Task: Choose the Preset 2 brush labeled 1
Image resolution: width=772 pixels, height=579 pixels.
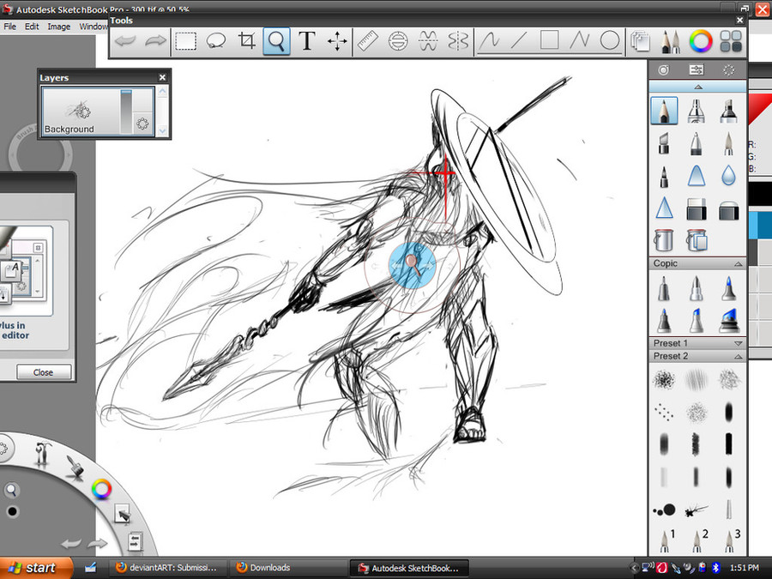Action: pos(666,540)
